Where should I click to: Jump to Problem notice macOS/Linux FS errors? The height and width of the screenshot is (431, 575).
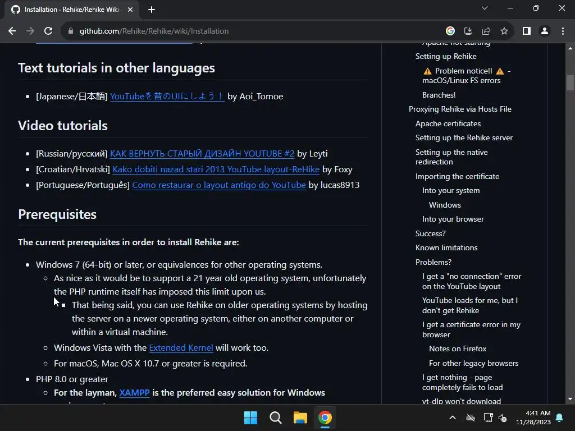467,76
